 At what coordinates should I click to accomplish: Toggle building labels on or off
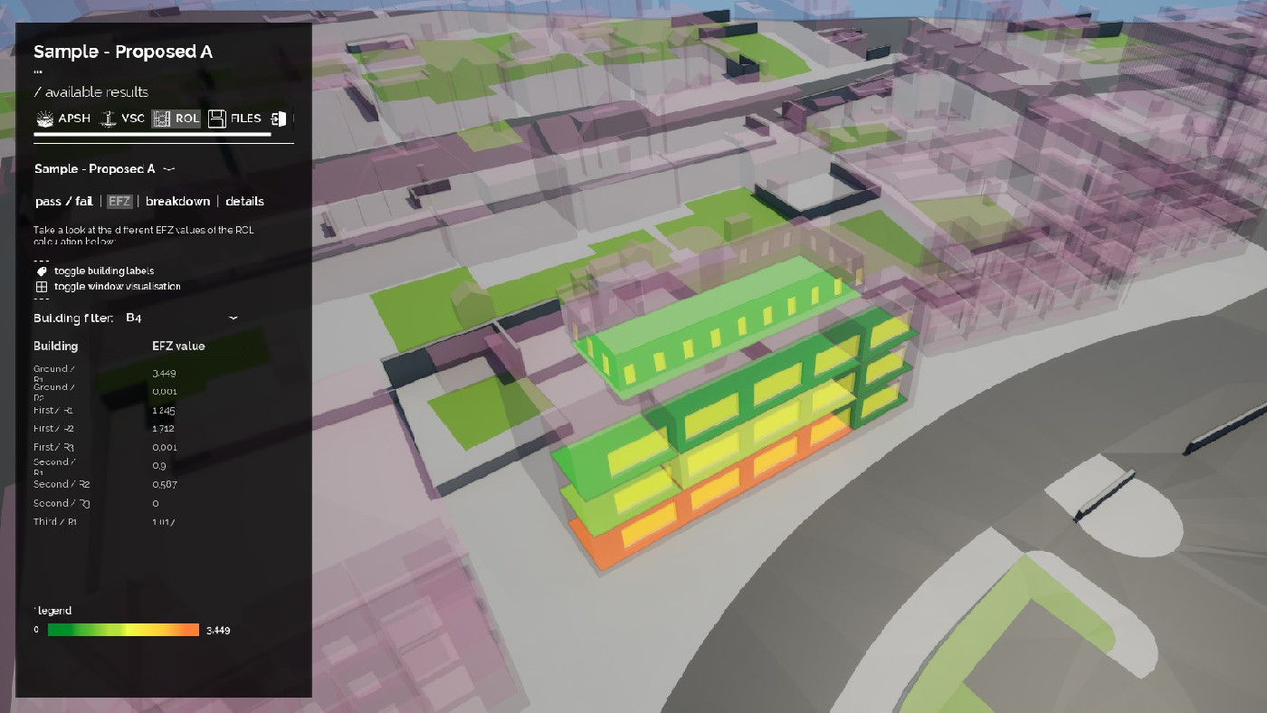pos(103,271)
